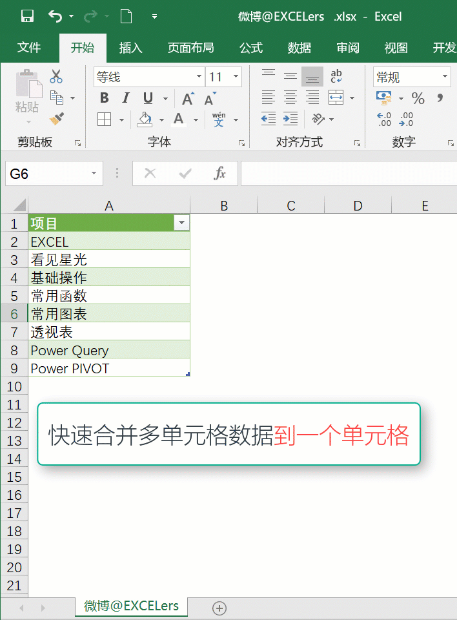
Task: Click the Insert Function fx icon
Action: click(x=219, y=173)
